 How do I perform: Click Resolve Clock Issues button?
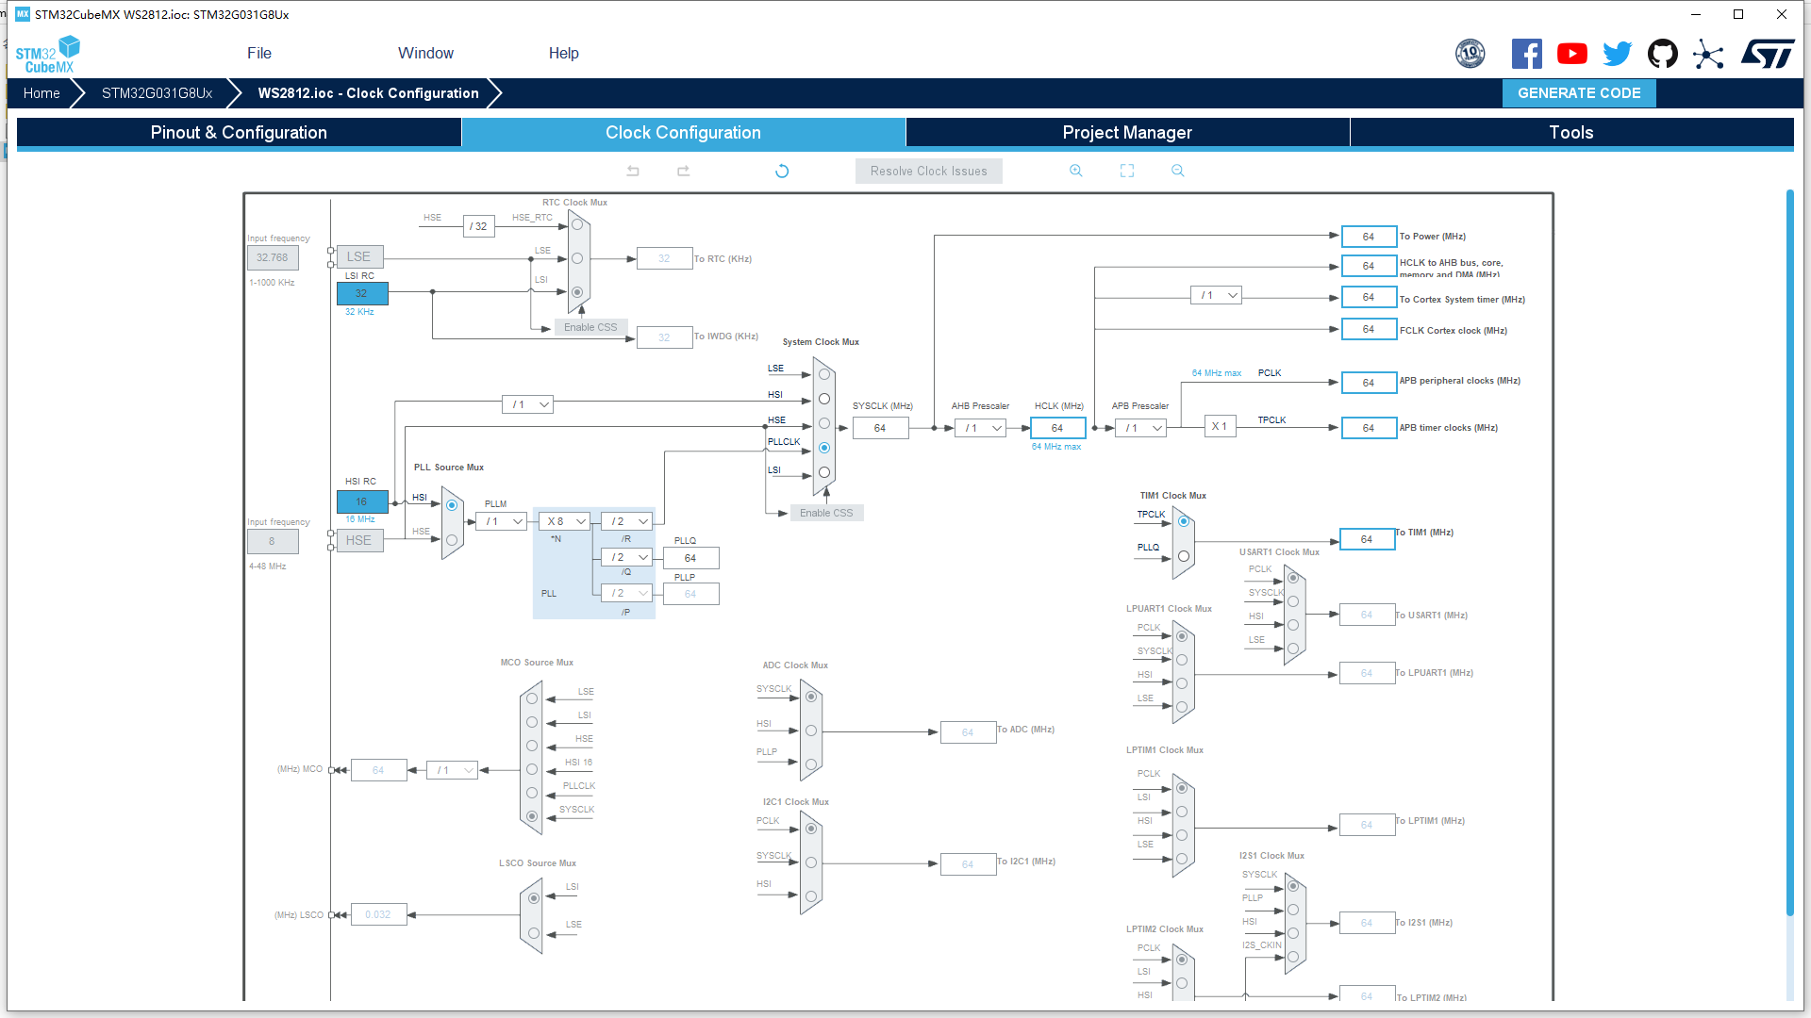click(929, 172)
